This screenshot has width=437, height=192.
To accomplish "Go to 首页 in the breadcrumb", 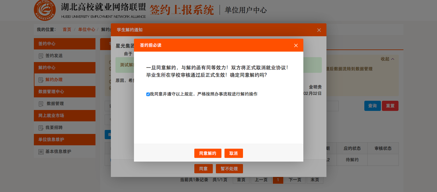I will pos(67,29).
